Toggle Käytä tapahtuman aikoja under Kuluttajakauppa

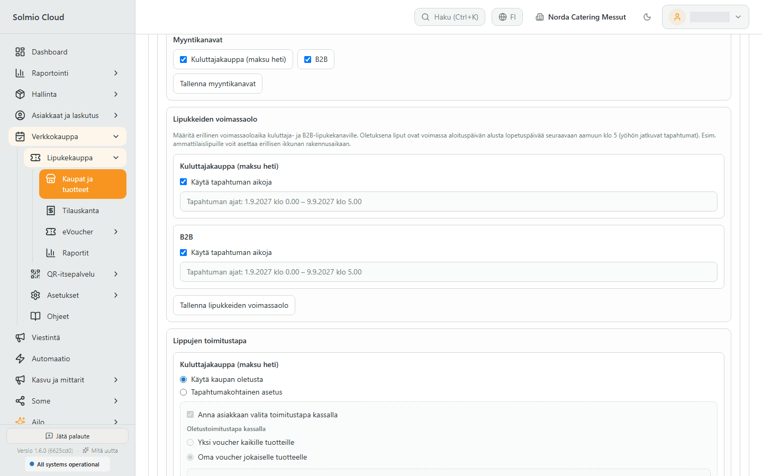pos(183,182)
